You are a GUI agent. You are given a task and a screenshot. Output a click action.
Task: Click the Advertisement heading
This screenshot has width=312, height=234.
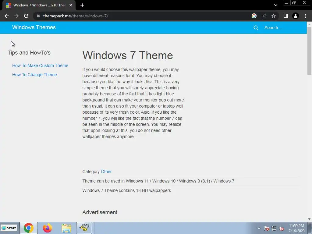(x=100, y=212)
